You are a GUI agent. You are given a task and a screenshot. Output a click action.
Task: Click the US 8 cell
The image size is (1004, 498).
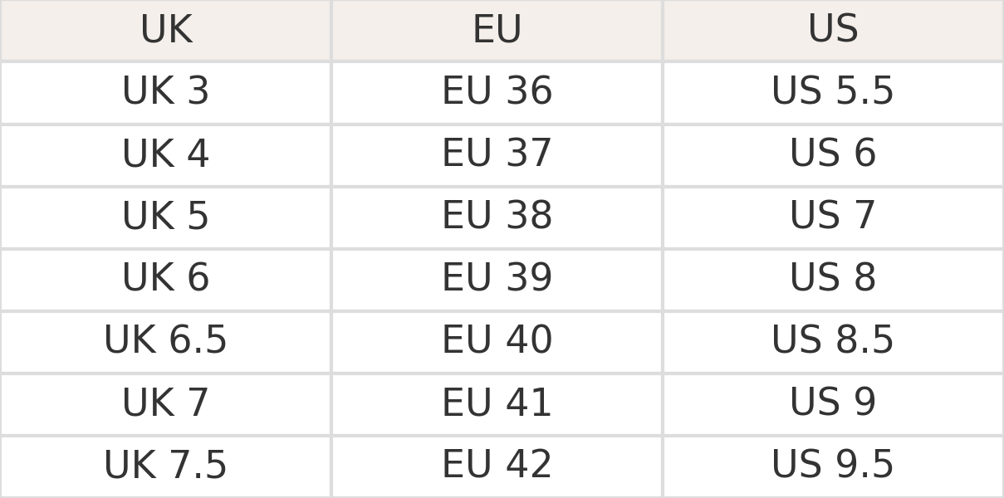(833, 279)
